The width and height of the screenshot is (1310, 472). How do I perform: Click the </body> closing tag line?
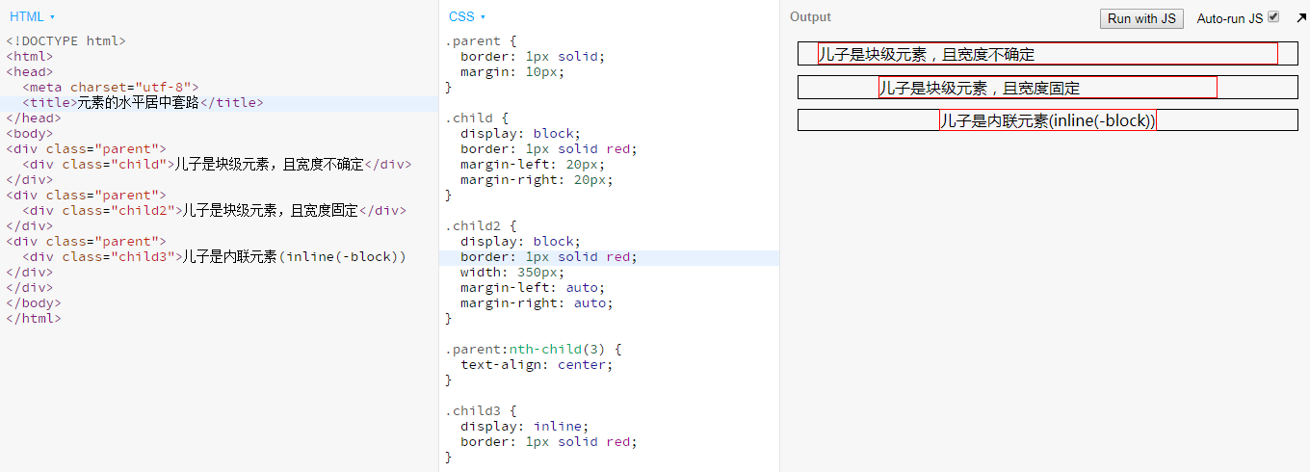33,302
